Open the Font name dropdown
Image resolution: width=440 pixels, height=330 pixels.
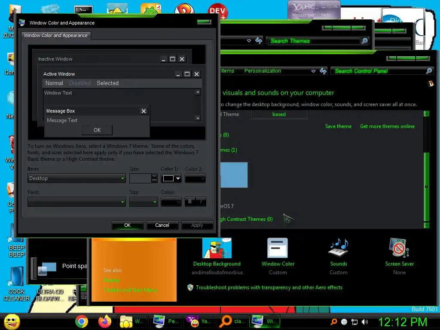coord(76,202)
